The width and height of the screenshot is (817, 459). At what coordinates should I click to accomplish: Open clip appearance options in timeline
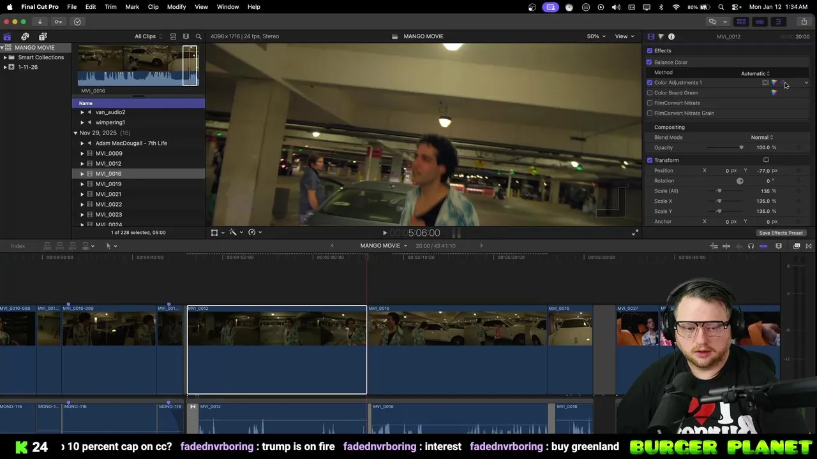(779, 246)
